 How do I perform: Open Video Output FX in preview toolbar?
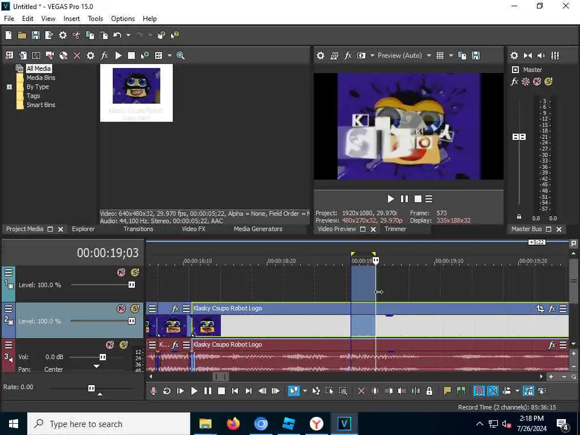pos(348,56)
